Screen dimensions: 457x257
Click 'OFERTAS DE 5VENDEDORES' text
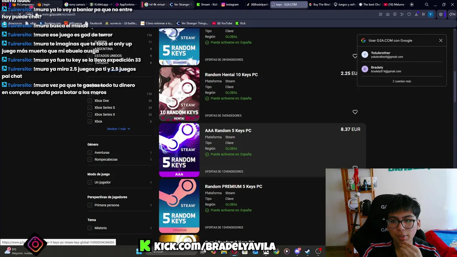pos(223,116)
